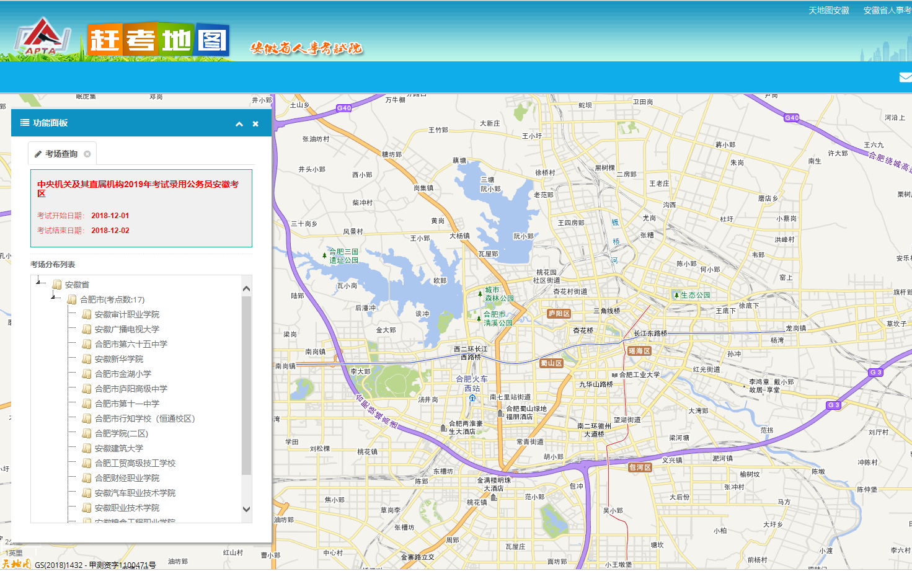Click folder icon beside 安徽新华学院
The image size is (912, 571).
87,359
